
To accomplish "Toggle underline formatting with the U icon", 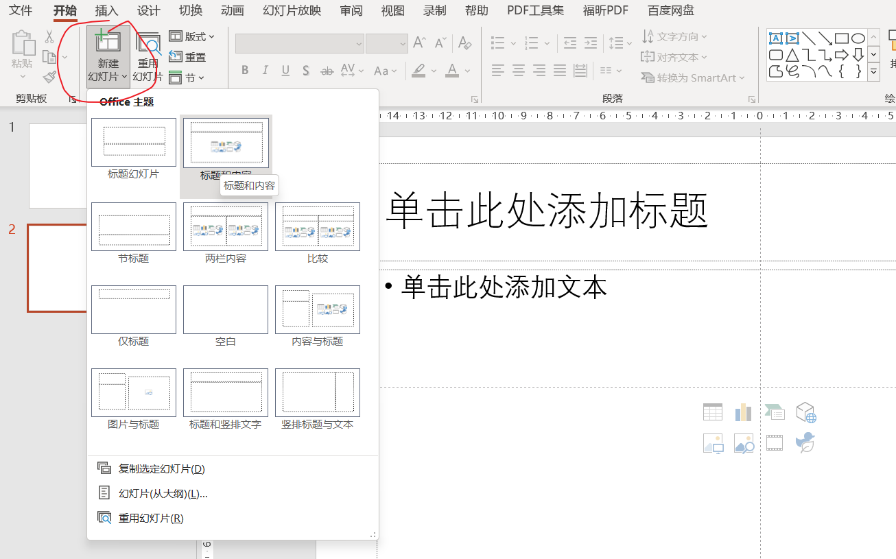I will (x=285, y=70).
